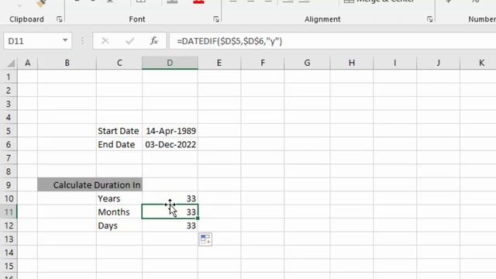Select column I header

coord(394,63)
